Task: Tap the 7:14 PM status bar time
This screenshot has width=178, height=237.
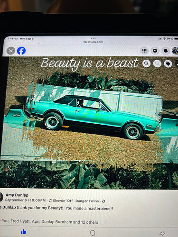Action: [12, 38]
